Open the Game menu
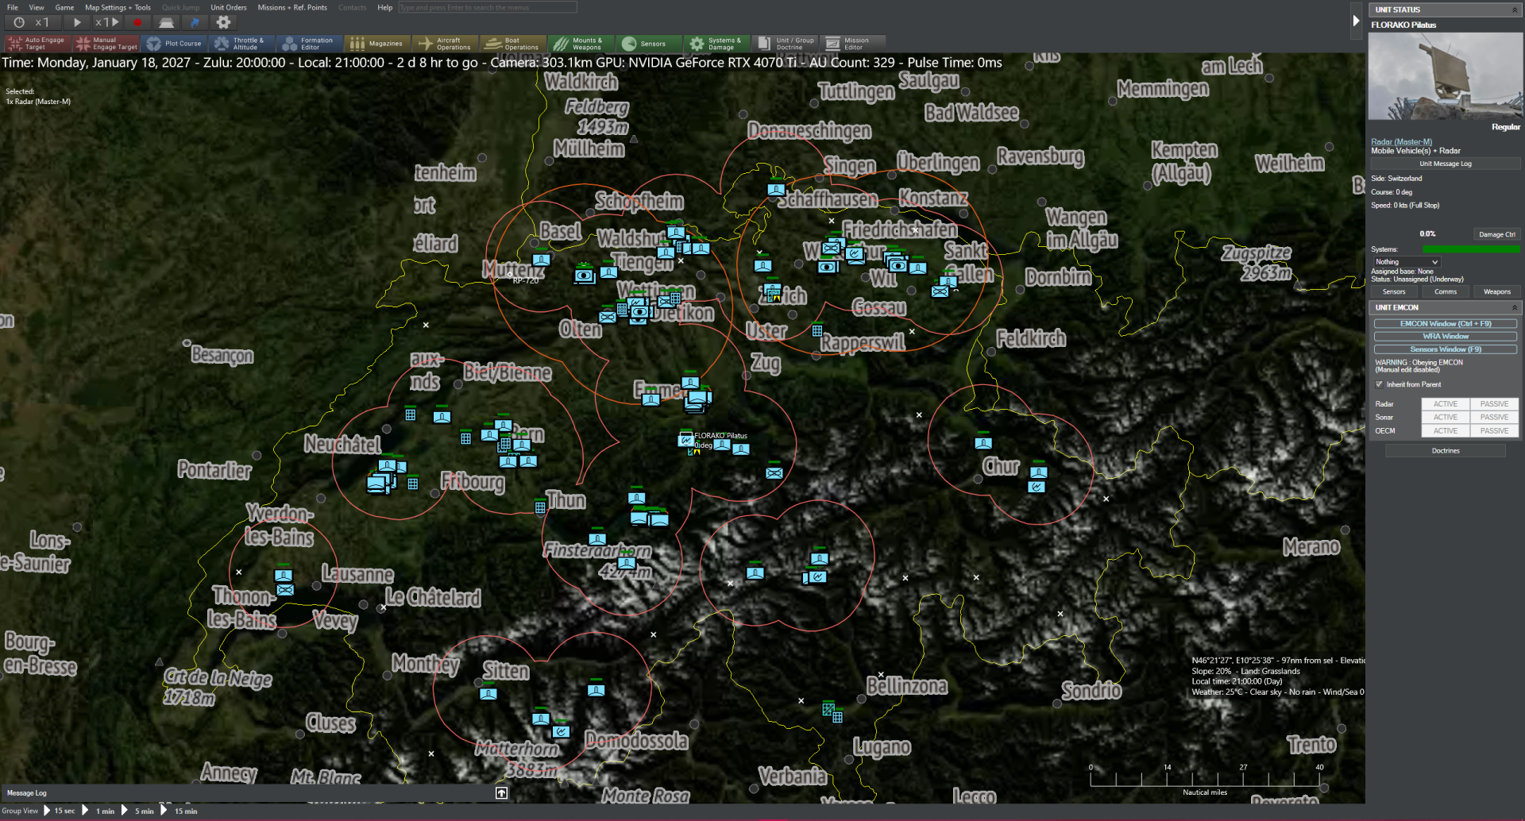The width and height of the screenshot is (1525, 821). tap(64, 8)
